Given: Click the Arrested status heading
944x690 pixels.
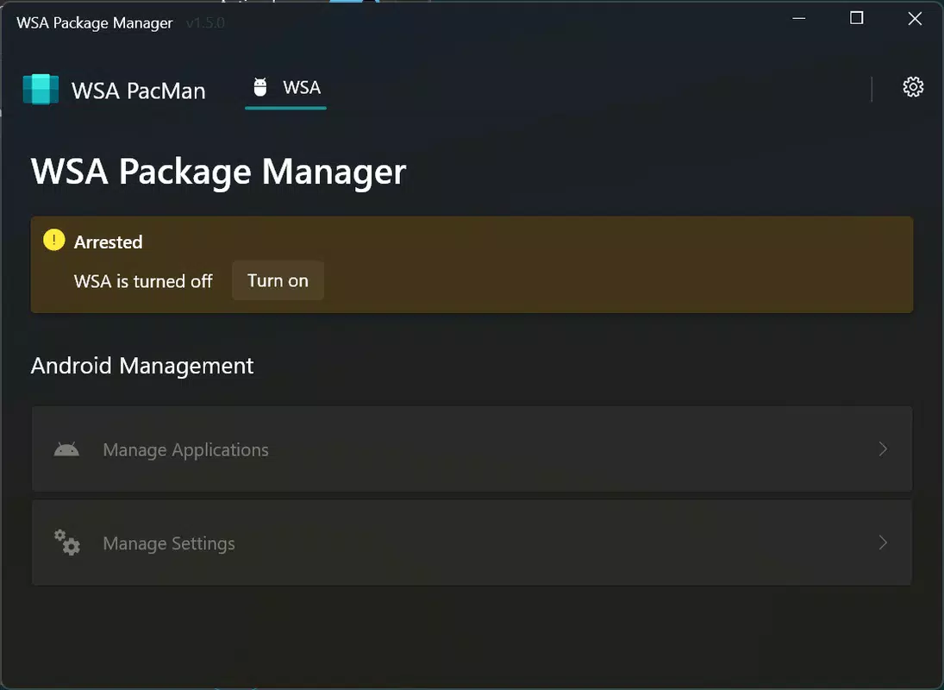Looking at the screenshot, I should [109, 242].
